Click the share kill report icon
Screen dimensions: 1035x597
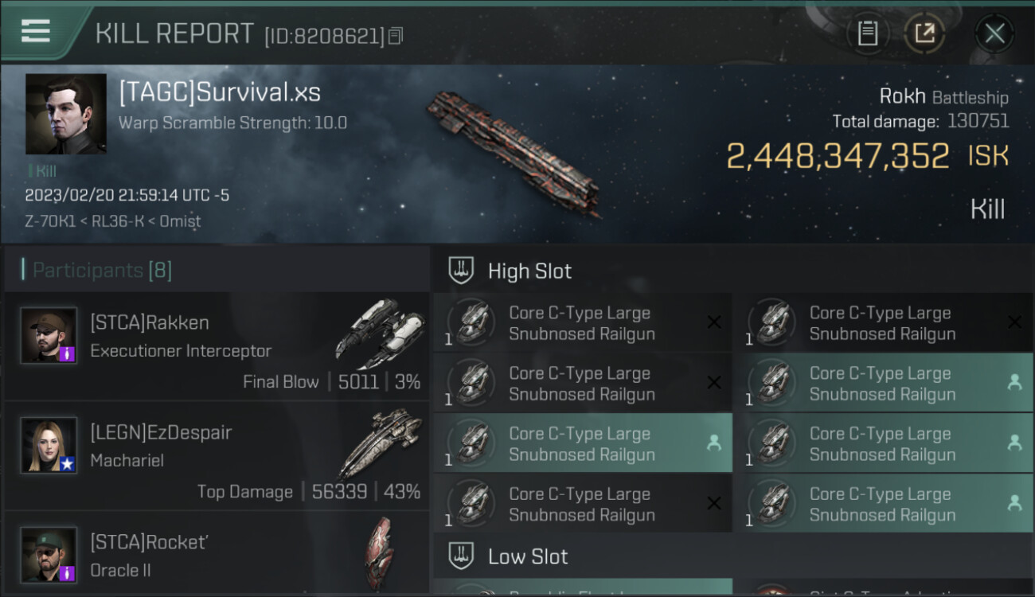click(924, 33)
